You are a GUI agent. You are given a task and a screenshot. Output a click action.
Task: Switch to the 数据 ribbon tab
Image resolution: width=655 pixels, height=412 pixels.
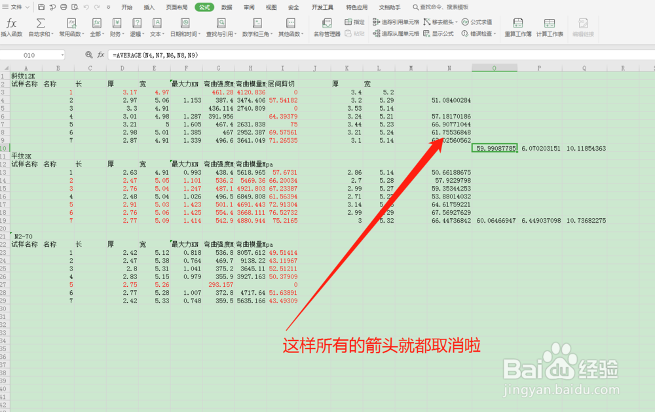(226, 8)
